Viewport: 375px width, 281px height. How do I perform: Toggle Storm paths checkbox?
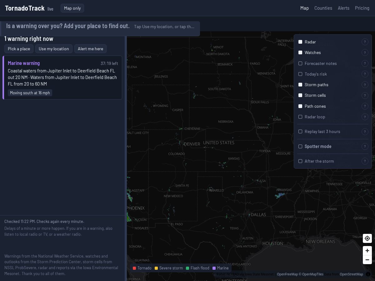300,85
